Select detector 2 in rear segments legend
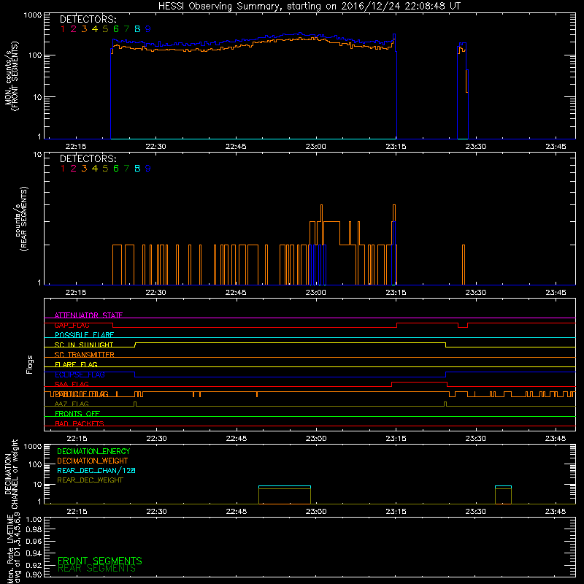 pos(74,169)
